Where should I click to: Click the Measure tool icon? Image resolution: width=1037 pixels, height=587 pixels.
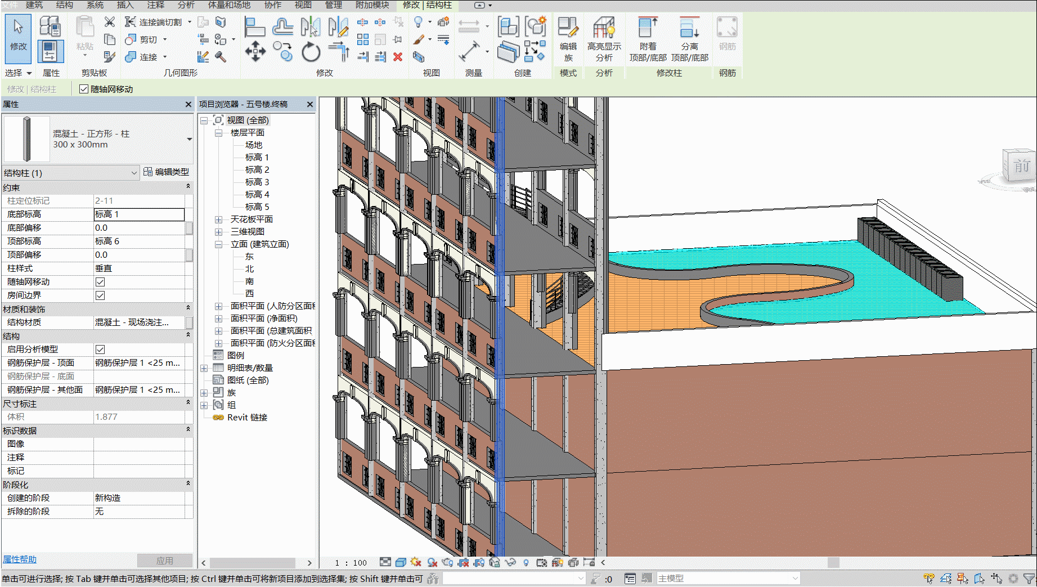pos(469,51)
